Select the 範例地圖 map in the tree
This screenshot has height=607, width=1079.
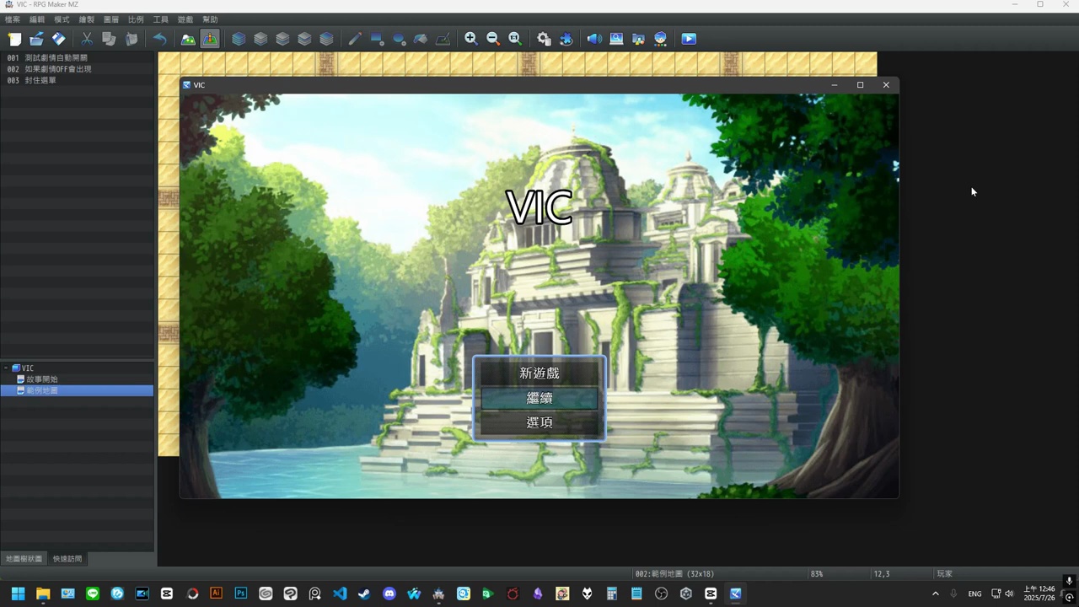coord(42,390)
